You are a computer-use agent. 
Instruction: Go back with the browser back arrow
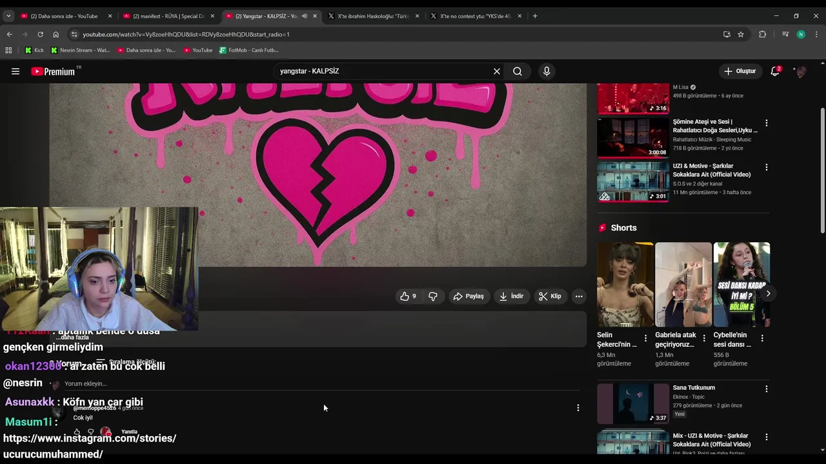pos(9,34)
